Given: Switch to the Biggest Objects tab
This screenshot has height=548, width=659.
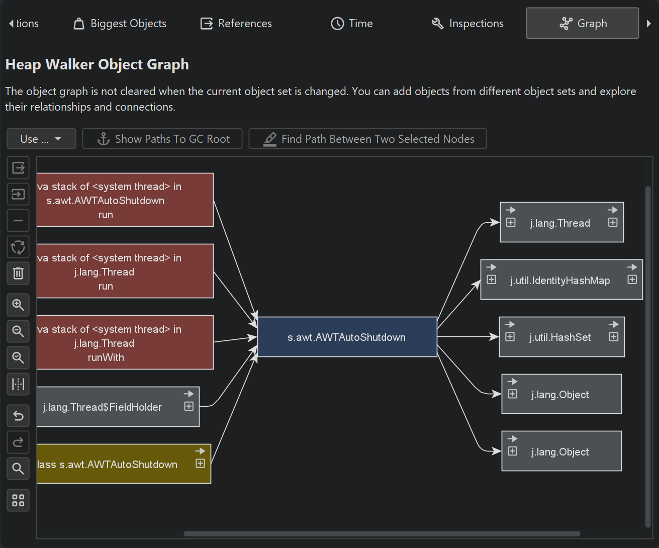Looking at the screenshot, I should [x=120, y=24].
